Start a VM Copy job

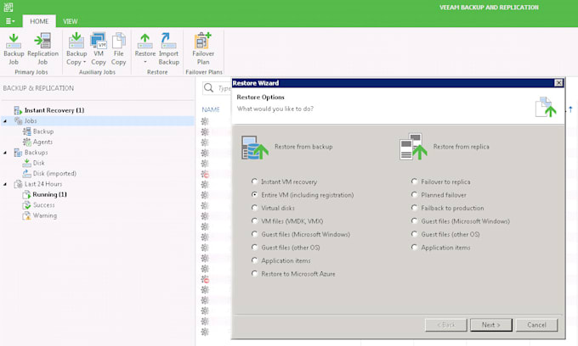[x=99, y=49]
